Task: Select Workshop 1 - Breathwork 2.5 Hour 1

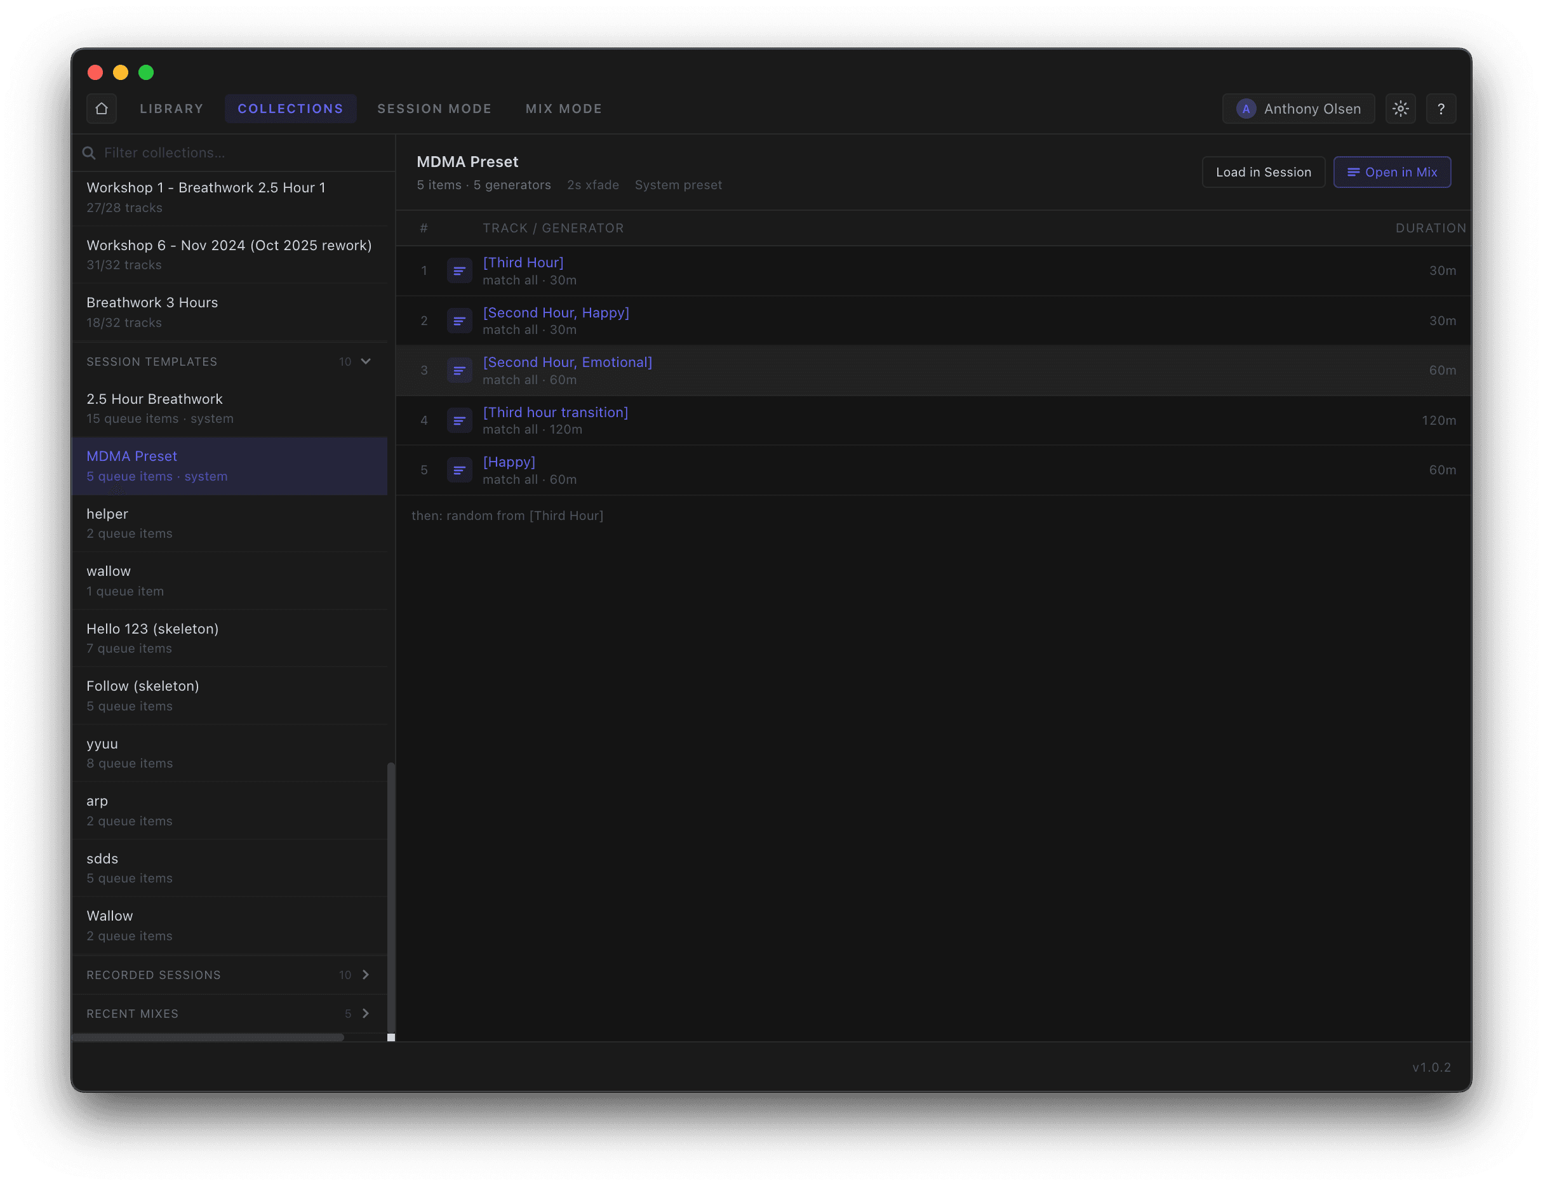Action: coord(229,197)
